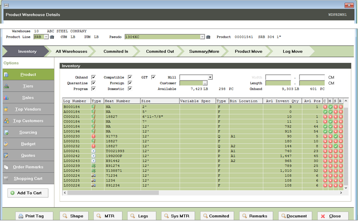
Task: Switch to Commited Out tab
Action: coord(160,52)
